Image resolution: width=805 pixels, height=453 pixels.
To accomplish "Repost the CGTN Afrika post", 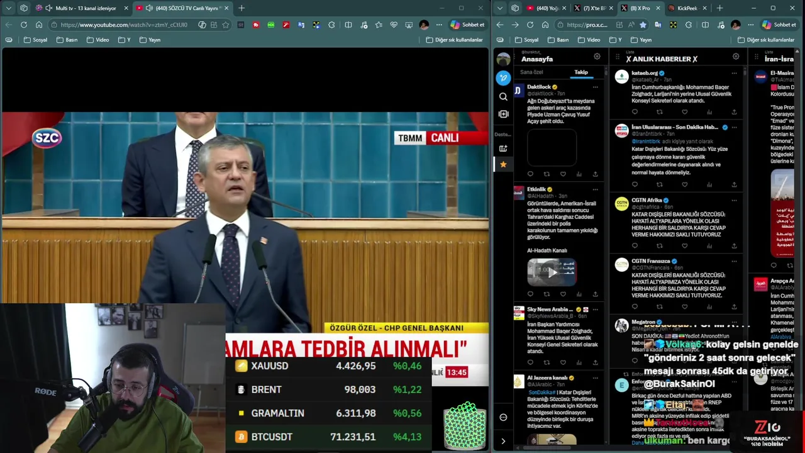I will click(x=659, y=246).
